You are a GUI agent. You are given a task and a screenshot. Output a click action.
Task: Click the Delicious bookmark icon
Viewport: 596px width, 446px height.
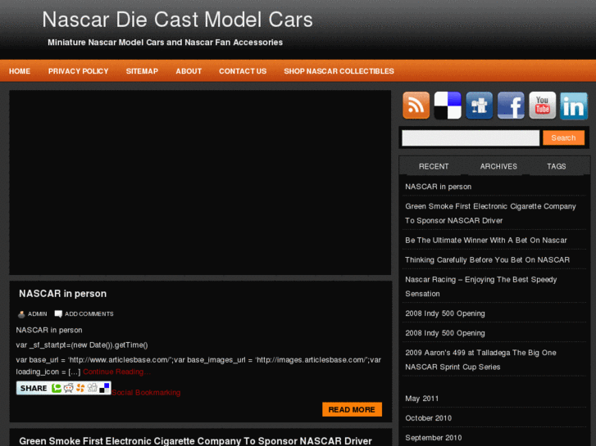tap(448, 106)
